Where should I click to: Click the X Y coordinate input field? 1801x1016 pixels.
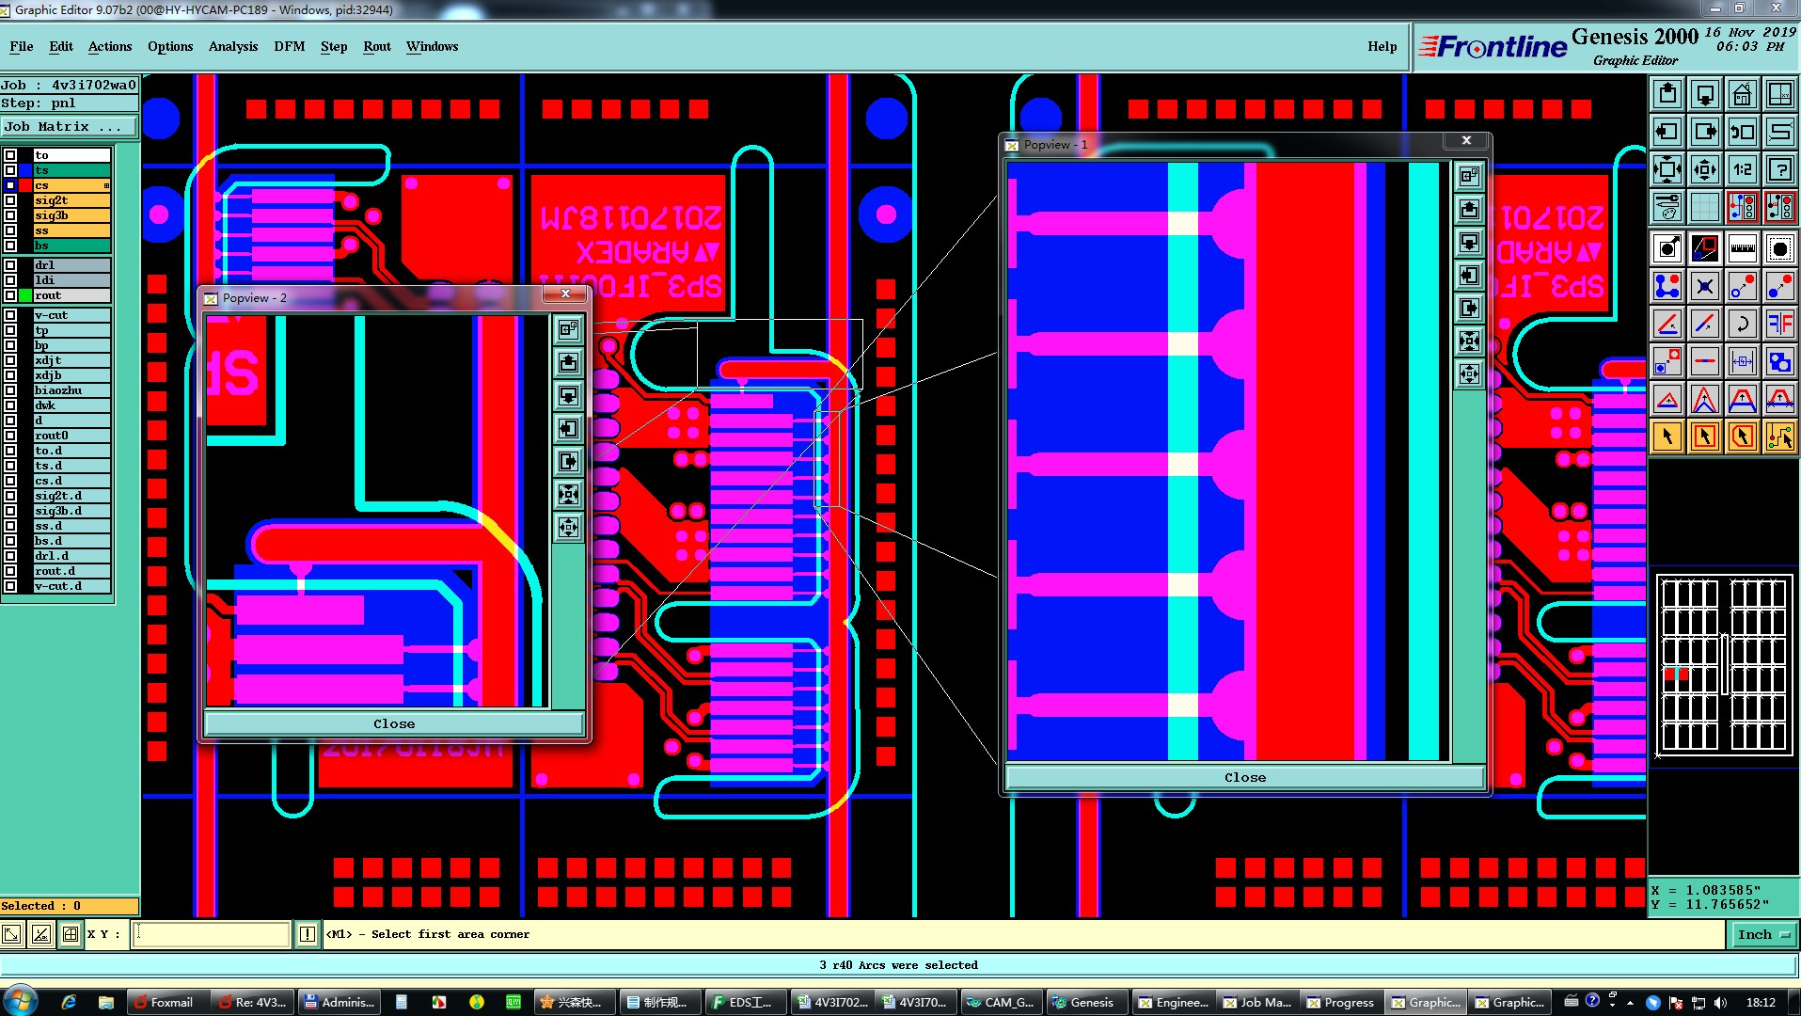(213, 934)
